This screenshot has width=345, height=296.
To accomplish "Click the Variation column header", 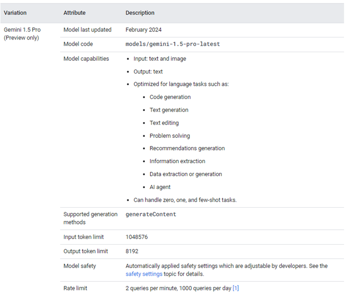I will 15,13.
